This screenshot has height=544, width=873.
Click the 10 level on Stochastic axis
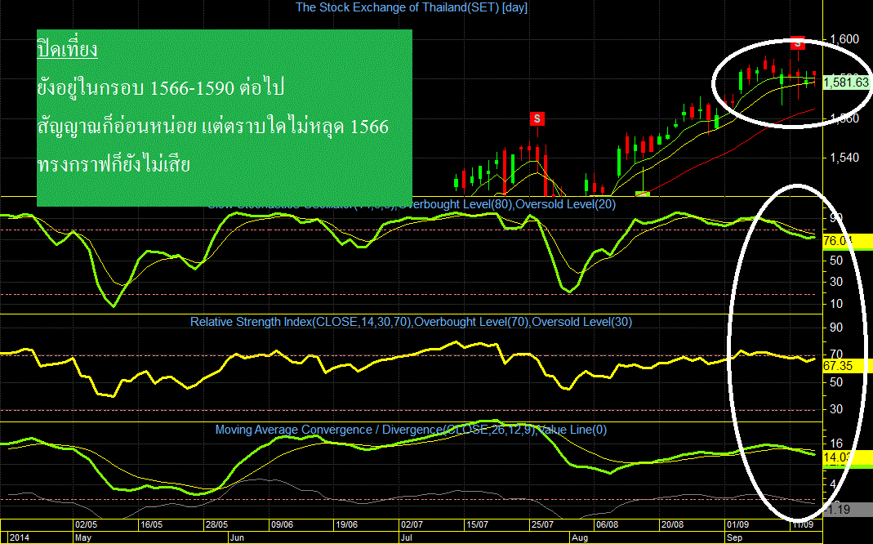click(x=836, y=304)
